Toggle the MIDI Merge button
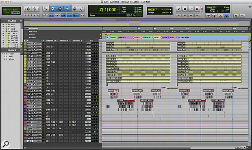Viewport: 252px width, 150px height. [220, 15]
